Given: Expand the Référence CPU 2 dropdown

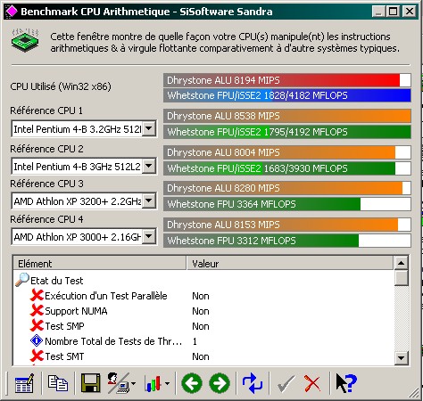Looking at the screenshot, I should tap(149, 167).
